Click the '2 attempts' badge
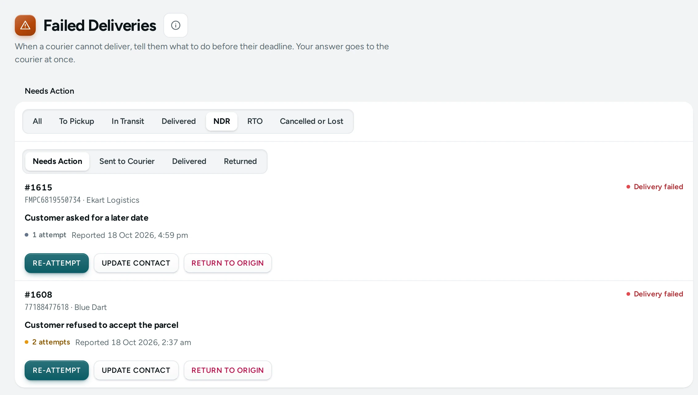 tap(47, 342)
